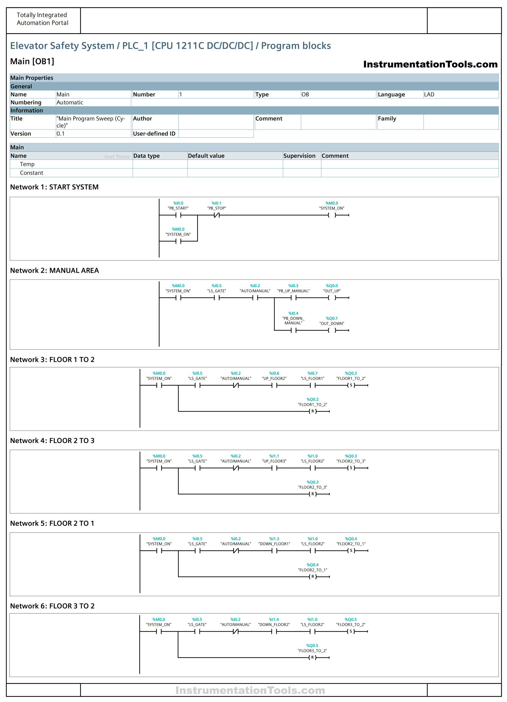Click the FLOOR2_TO_1 reset coil
The height and width of the screenshot is (702, 507).
(x=312, y=576)
